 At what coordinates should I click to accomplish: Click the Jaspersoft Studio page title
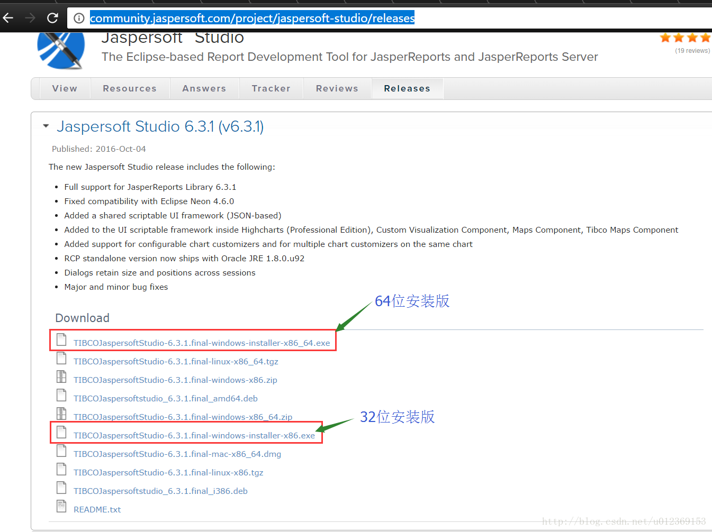(173, 38)
